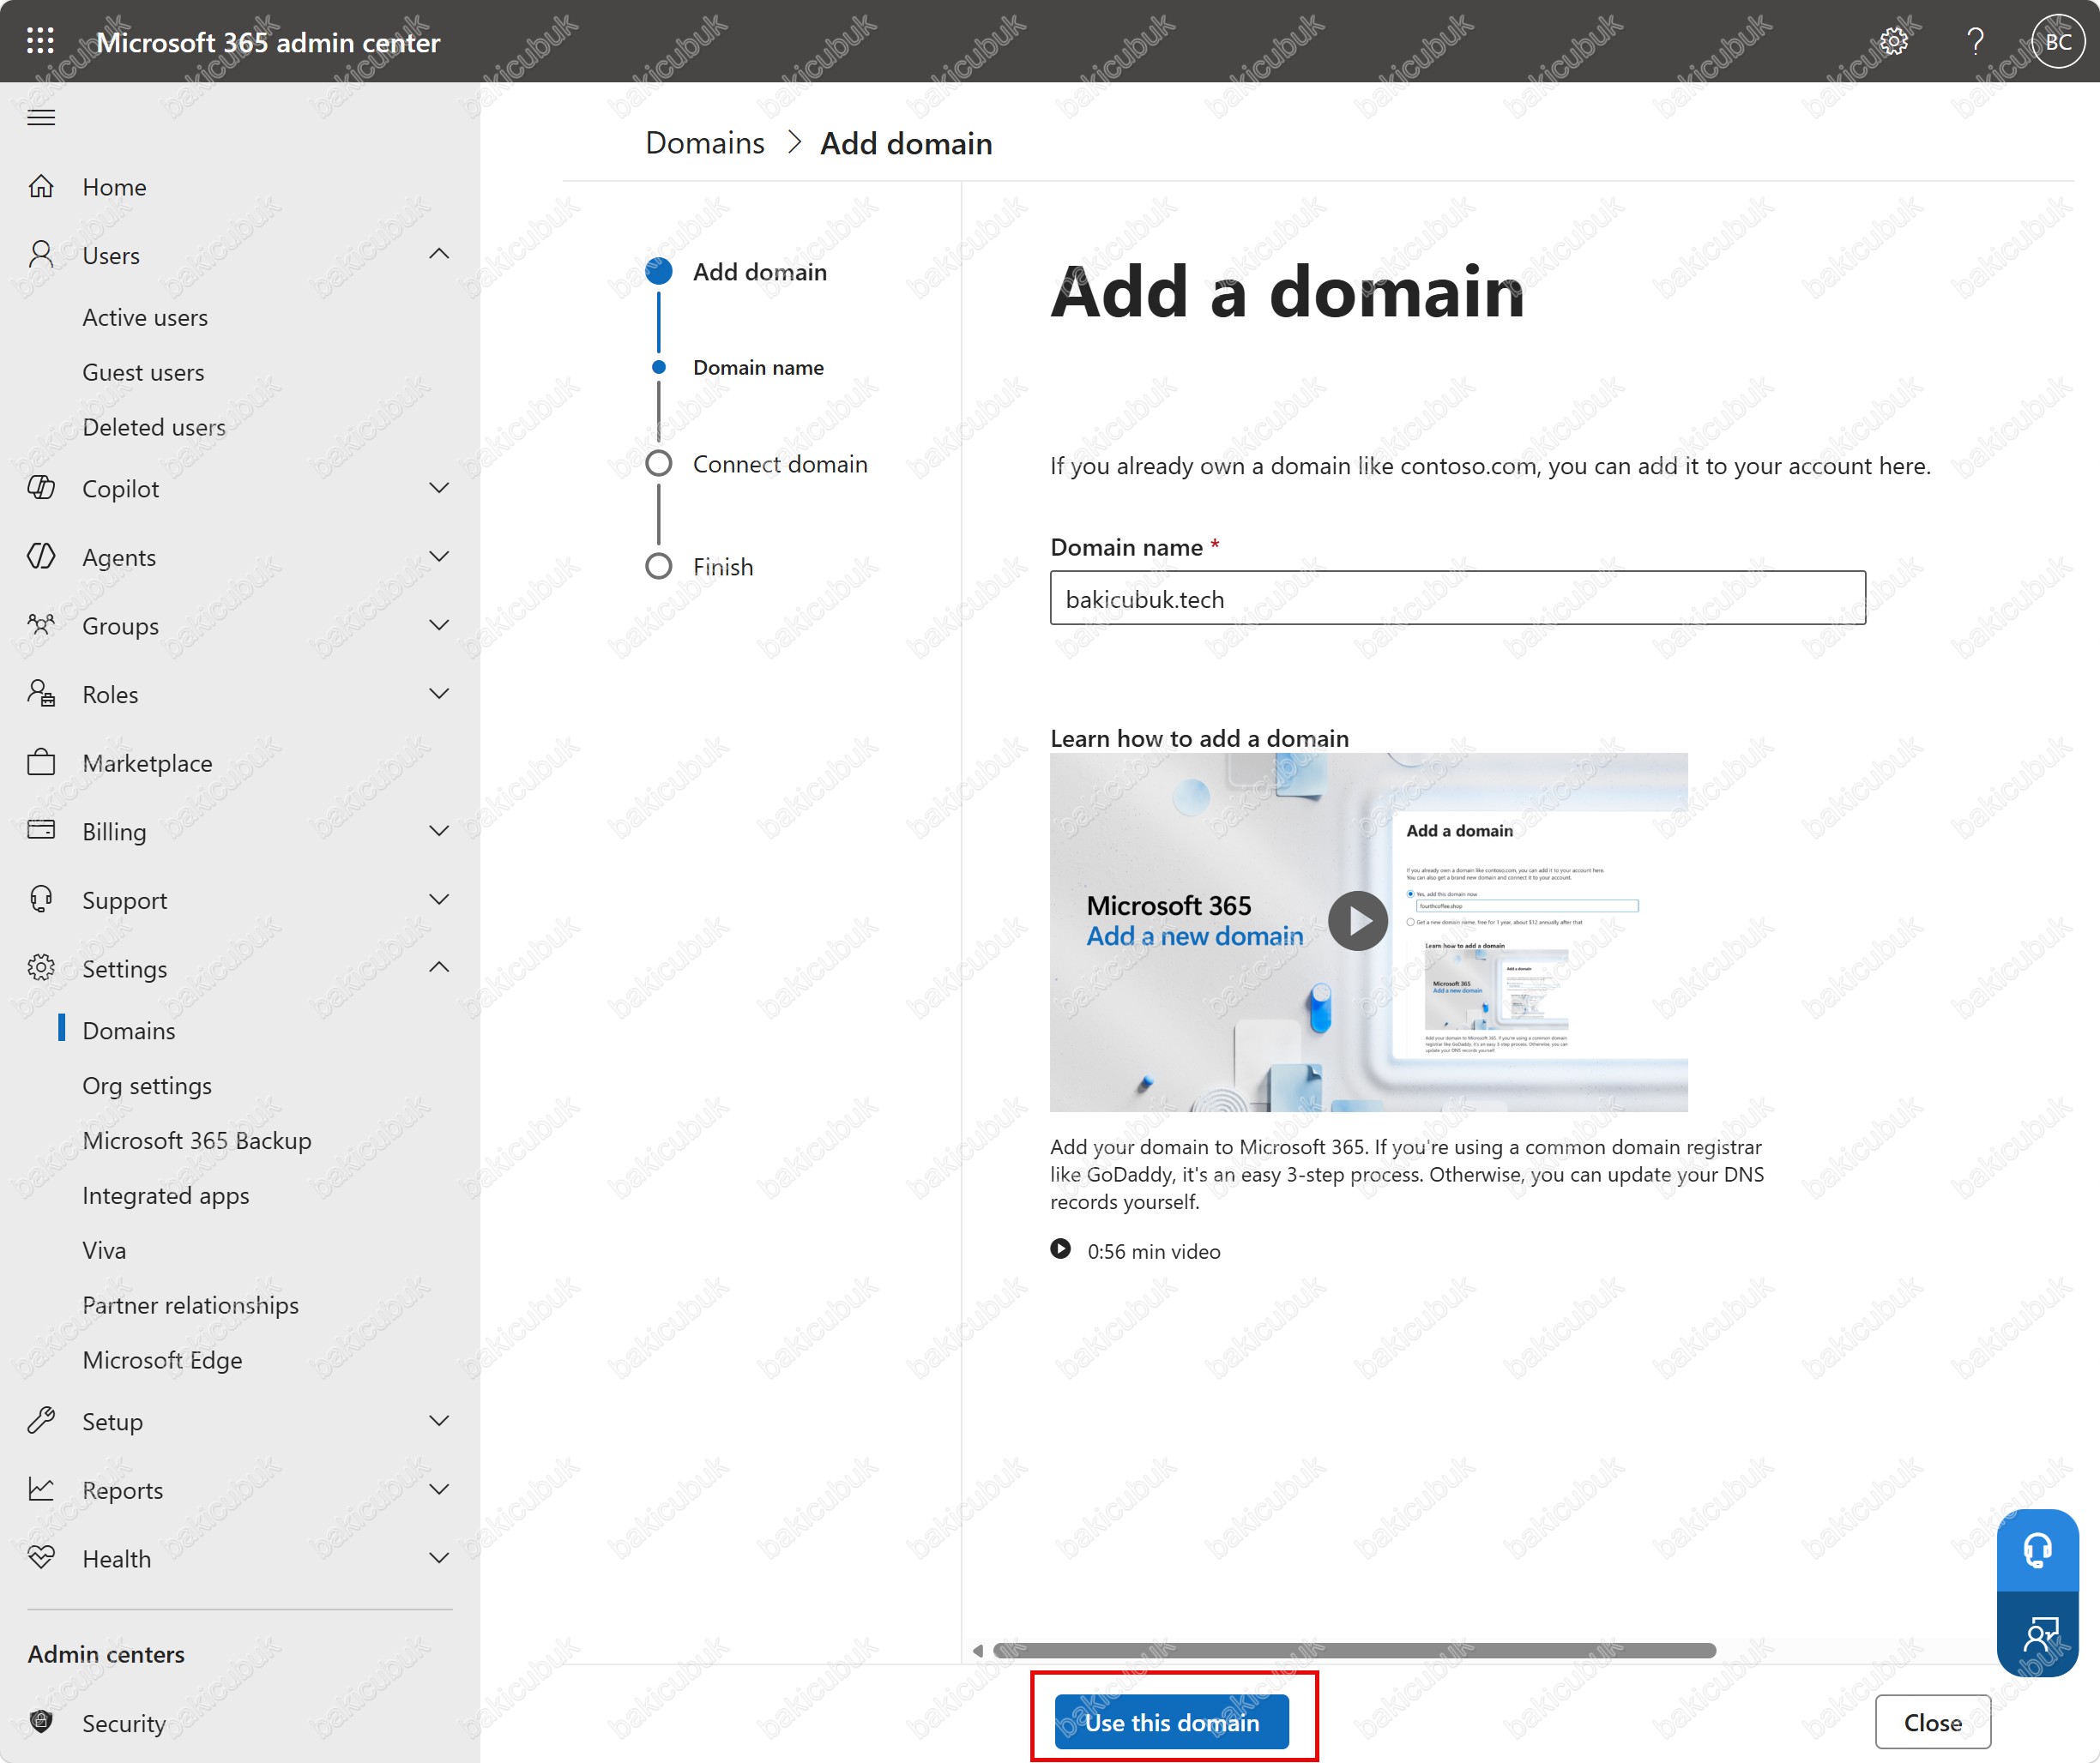Image resolution: width=2100 pixels, height=1763 pixels.
Task: Select the Add domain step circle
Action: (658, 272)
